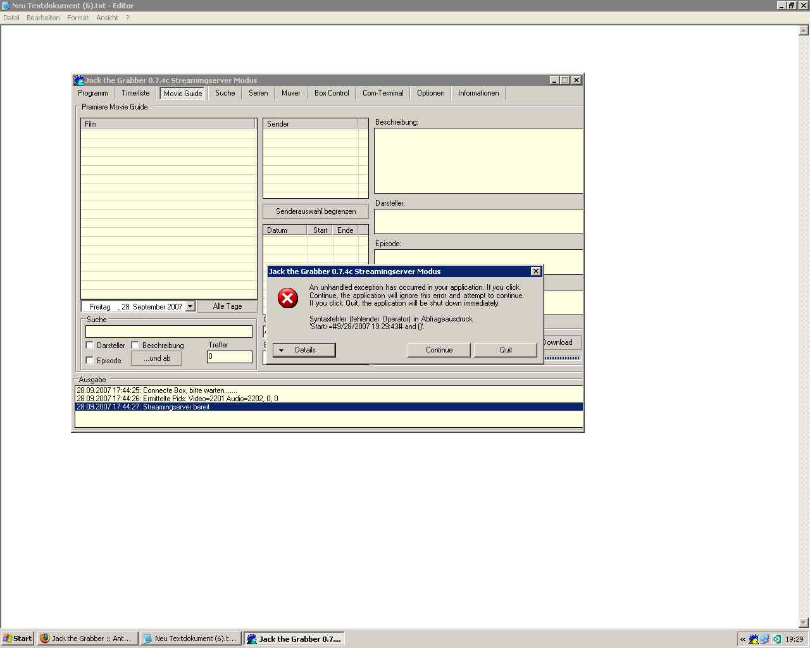Click the Darsteller text area
Image resolution: width=810 pixels, height=648 pixels.
[478, 221]
